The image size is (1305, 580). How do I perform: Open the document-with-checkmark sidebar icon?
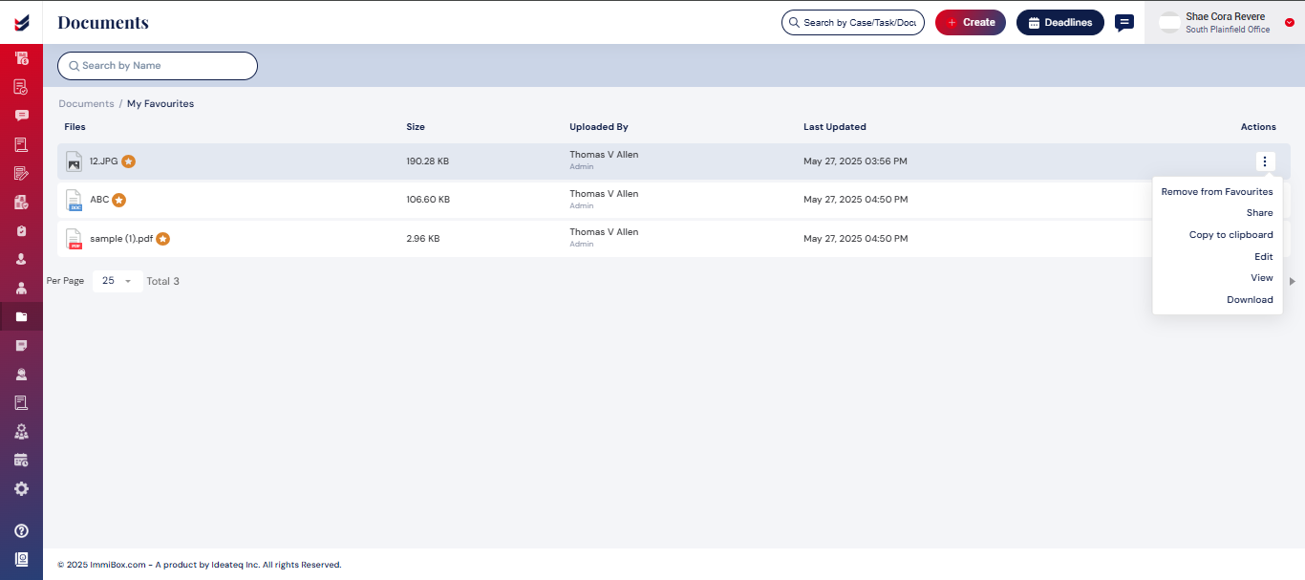(21, 87)
